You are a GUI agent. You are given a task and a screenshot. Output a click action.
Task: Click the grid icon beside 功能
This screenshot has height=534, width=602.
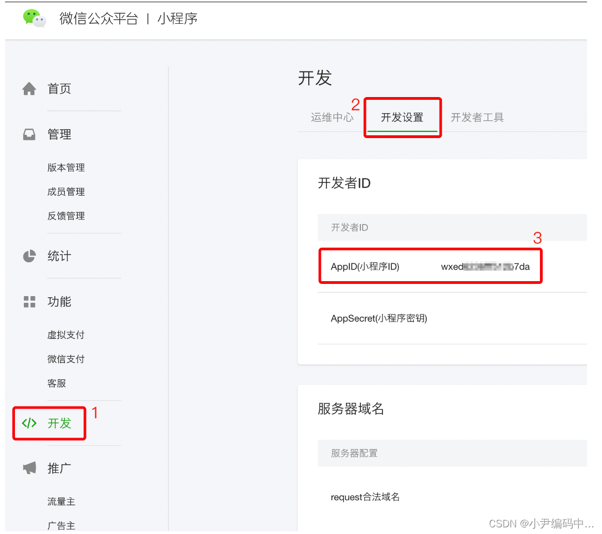tap(29, 302)
